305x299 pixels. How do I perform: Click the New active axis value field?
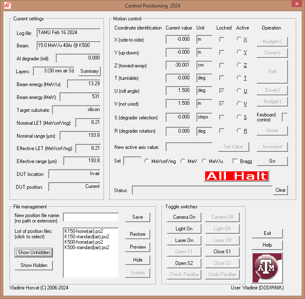pyautogui.click(x=189, y=147)
